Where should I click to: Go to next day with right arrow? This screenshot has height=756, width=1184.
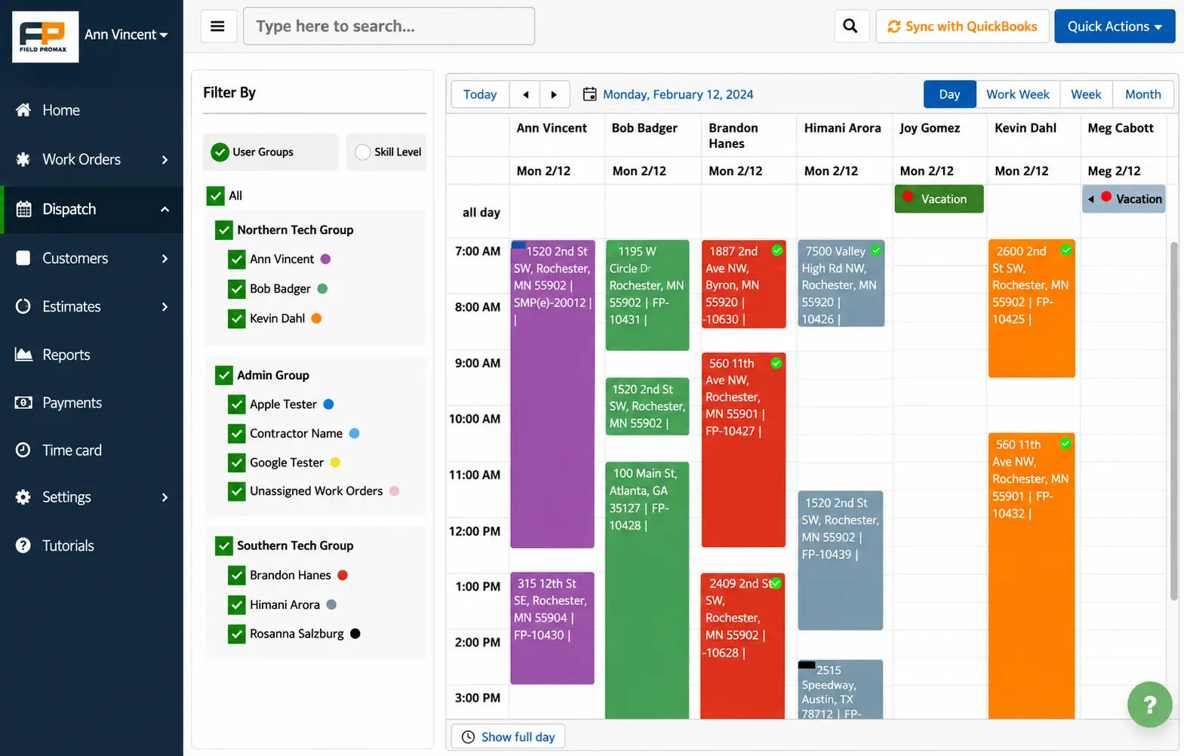[x=554, y=94]
